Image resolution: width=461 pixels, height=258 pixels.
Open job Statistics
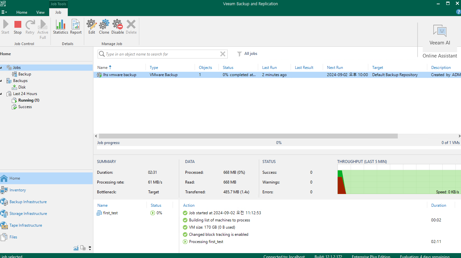tap(61, 27)
